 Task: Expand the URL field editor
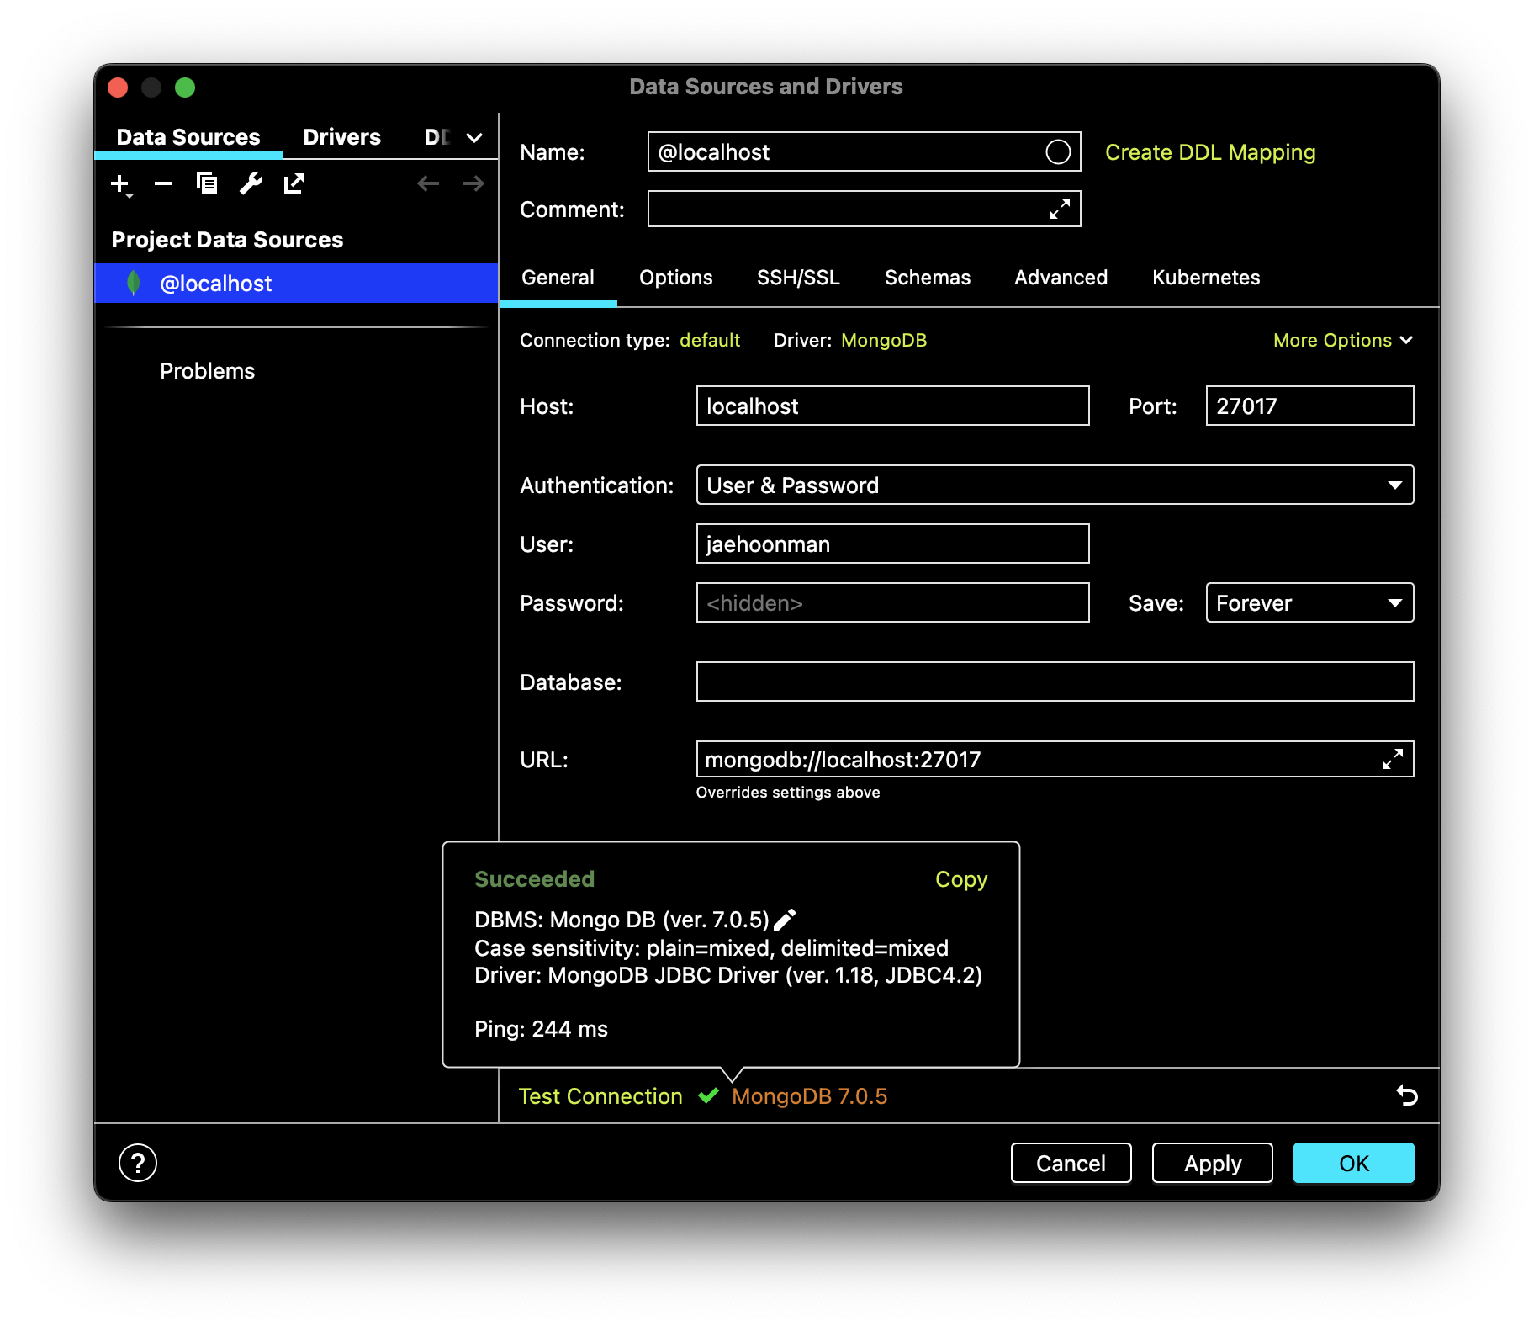pyautogui.click(x=1392, y=759)
